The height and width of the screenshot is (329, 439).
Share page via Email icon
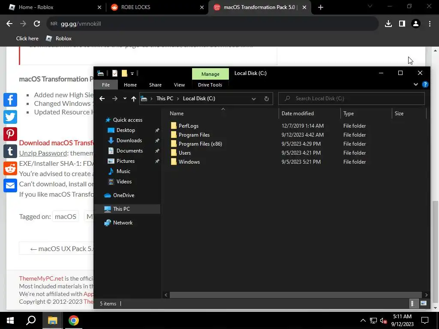click(x=10, y=185)
